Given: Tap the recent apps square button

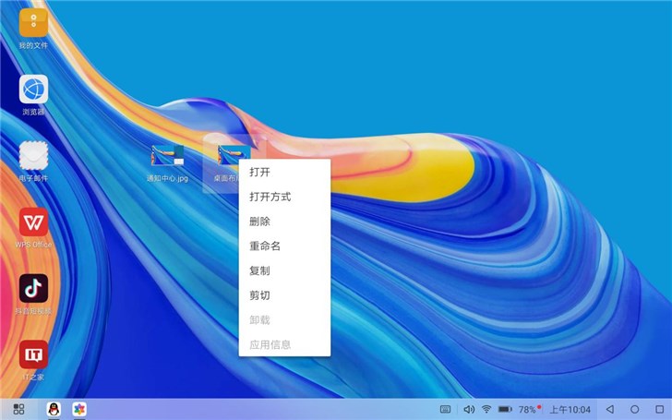Looking at the screenshot, I should (660, 409).
